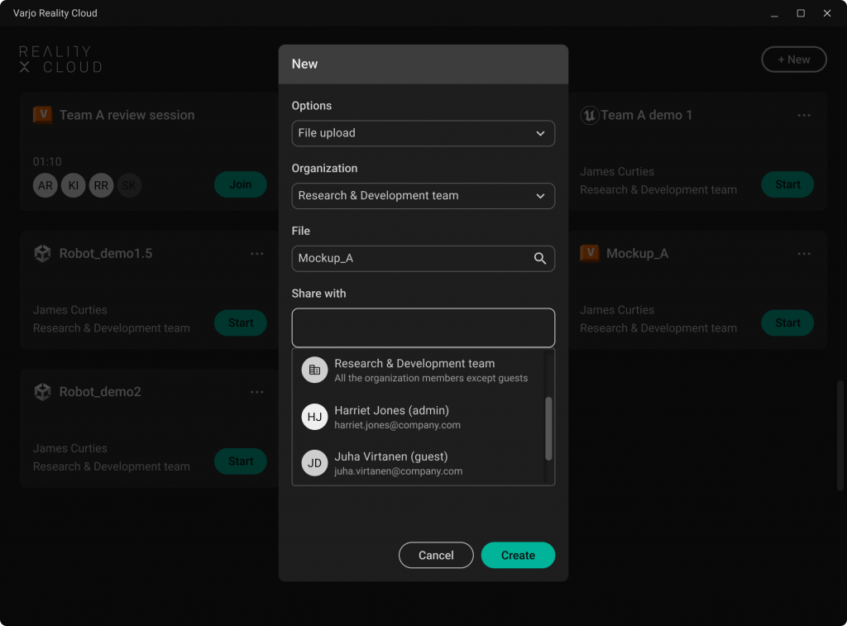The width and height of the screenshot is (847, 626).
Task: Click the Research & Development team organization icon
Action: click(314, 370)
